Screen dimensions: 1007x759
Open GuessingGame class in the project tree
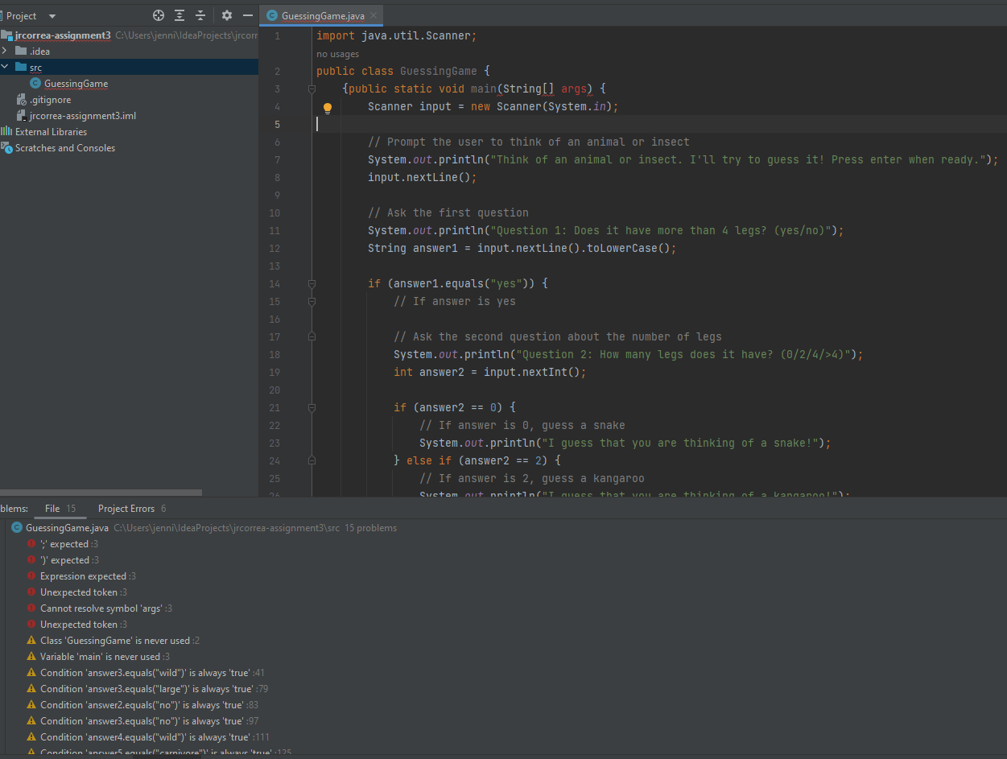click(76, 84)
